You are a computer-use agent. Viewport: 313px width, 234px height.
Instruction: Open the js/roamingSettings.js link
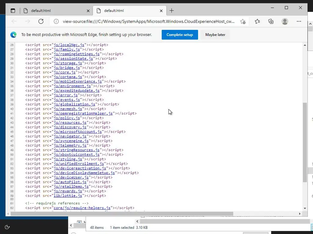(77, 54)
